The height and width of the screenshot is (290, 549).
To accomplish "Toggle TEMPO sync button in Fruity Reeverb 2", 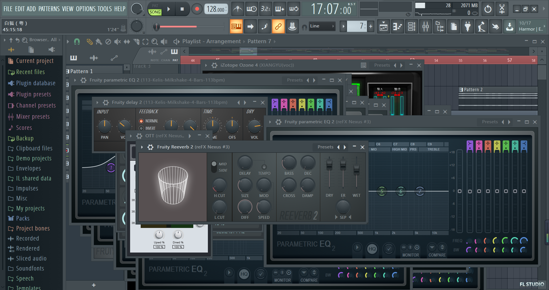I will (264, 167).
